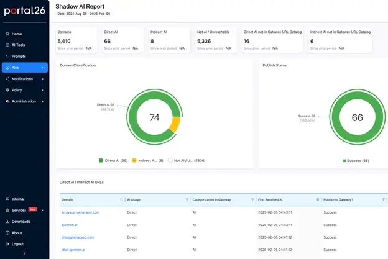This screenshot has width=388, height=259.
Task: Select the Internal menu item
Action: [x=24, y=199]
